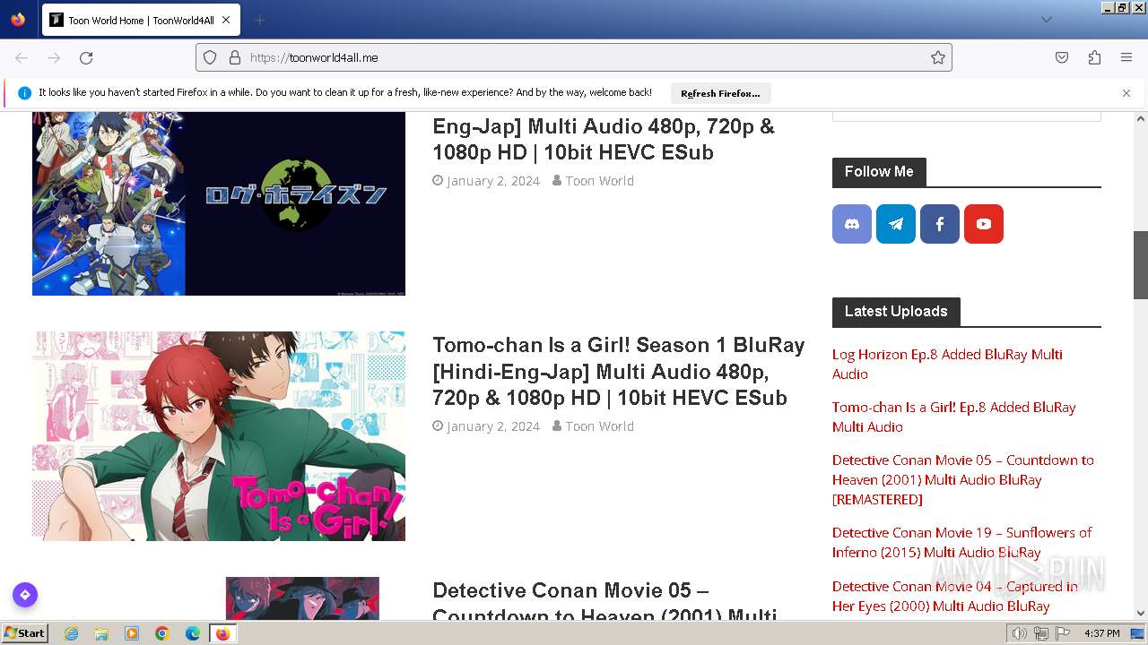Viewport: 1148px width, 645px height.
Task: Click the Follow Me heading
Action: coord(879,172)
